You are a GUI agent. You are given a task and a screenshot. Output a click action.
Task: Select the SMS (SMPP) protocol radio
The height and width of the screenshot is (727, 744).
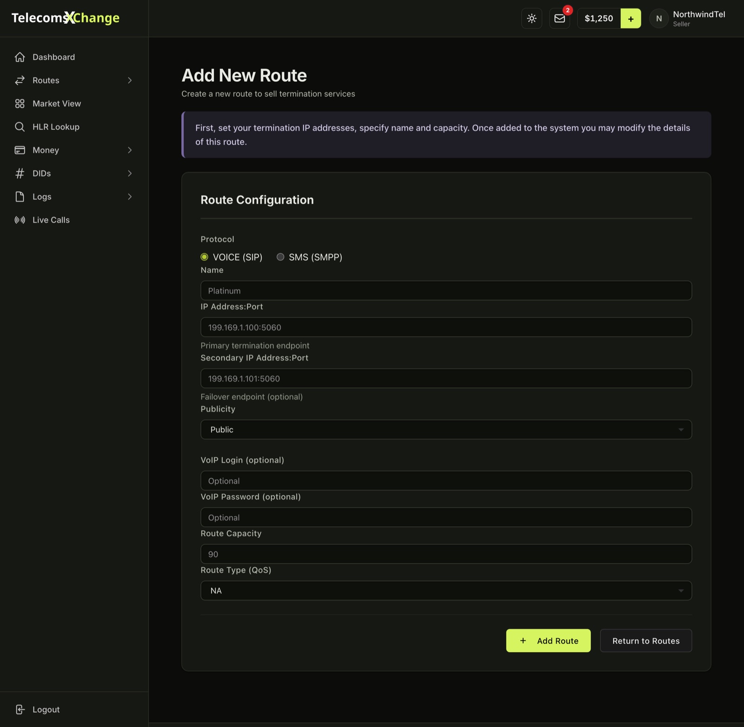coord(280,257)
